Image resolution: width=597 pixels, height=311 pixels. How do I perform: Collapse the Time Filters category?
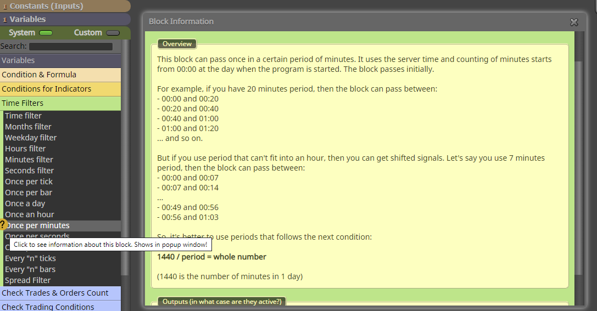[x=60, y=103]
